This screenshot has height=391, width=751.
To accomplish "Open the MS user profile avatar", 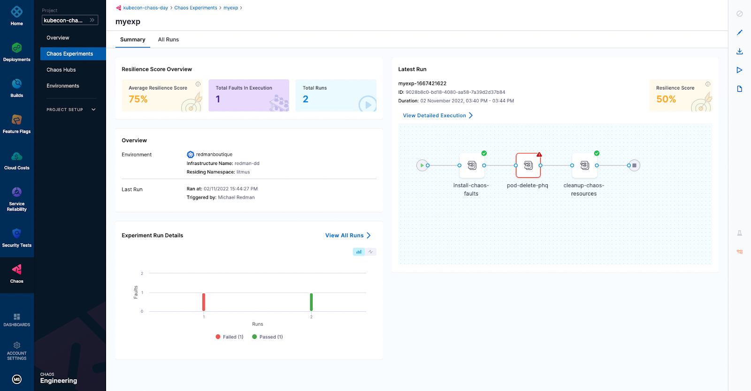I will [17, 379].
